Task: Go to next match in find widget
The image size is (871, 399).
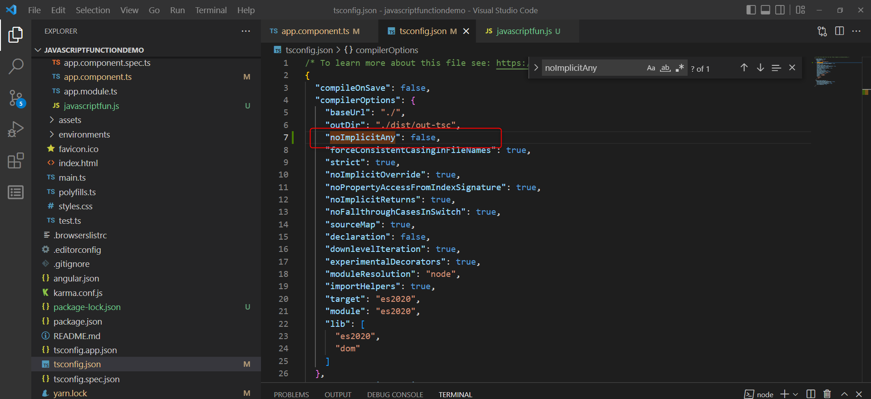Action: (x=760, y=68)
